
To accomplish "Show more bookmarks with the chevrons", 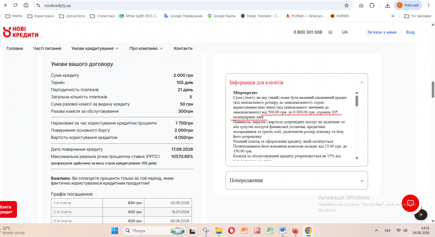I will (393, 16).
